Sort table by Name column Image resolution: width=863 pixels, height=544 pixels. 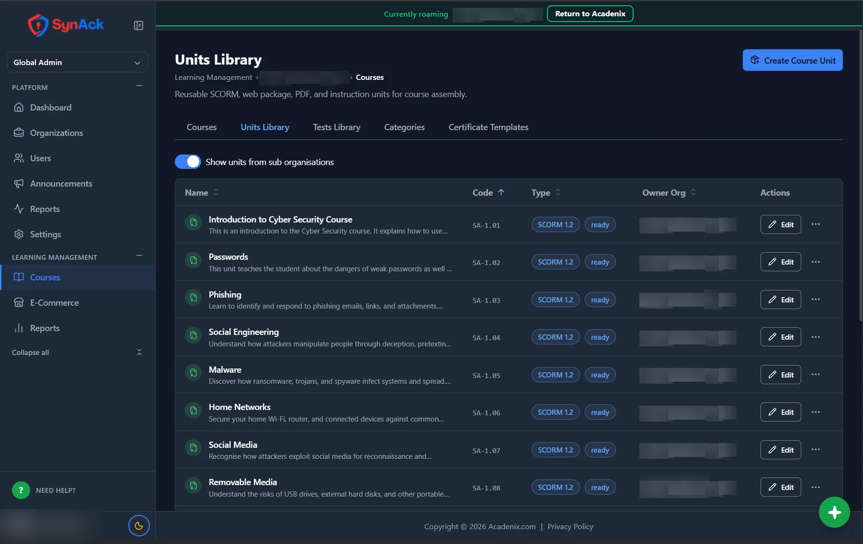(202, 192)
